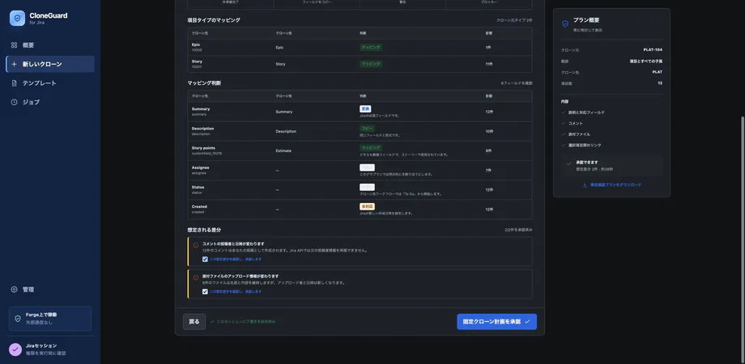745x364 pixels.
Task: Click the shield icon beside プラン概要
Action: click(565, 23)
